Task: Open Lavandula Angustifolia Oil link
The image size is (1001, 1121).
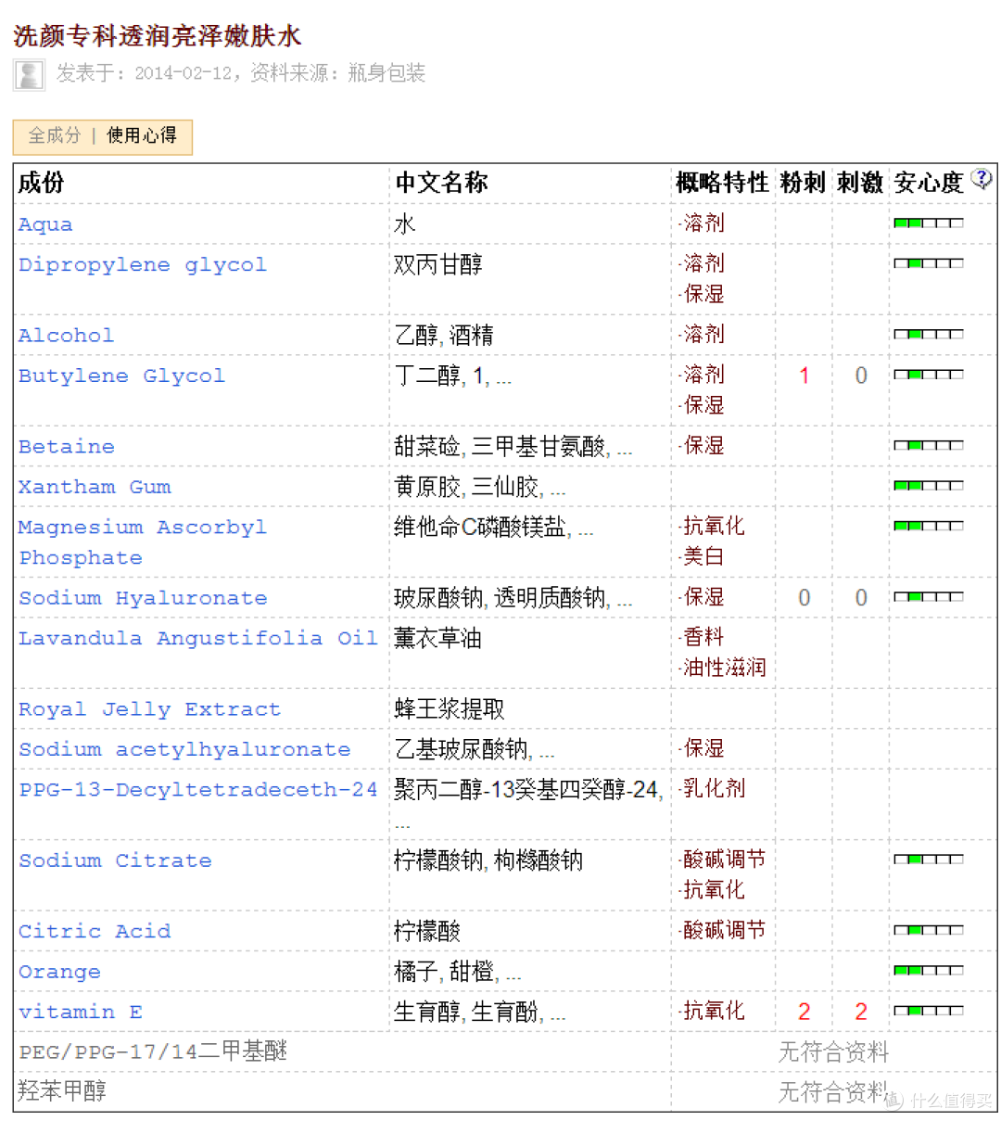Action: coord(198,639)
